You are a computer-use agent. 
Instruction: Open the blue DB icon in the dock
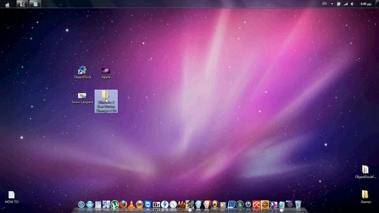click(x=232, y=204)
